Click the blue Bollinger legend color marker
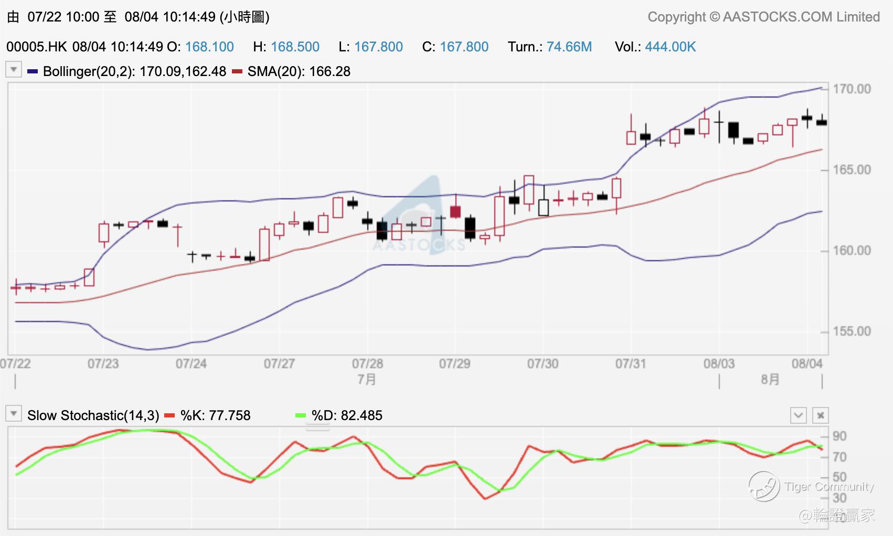The image size is (893, 536). click(33, 71)
